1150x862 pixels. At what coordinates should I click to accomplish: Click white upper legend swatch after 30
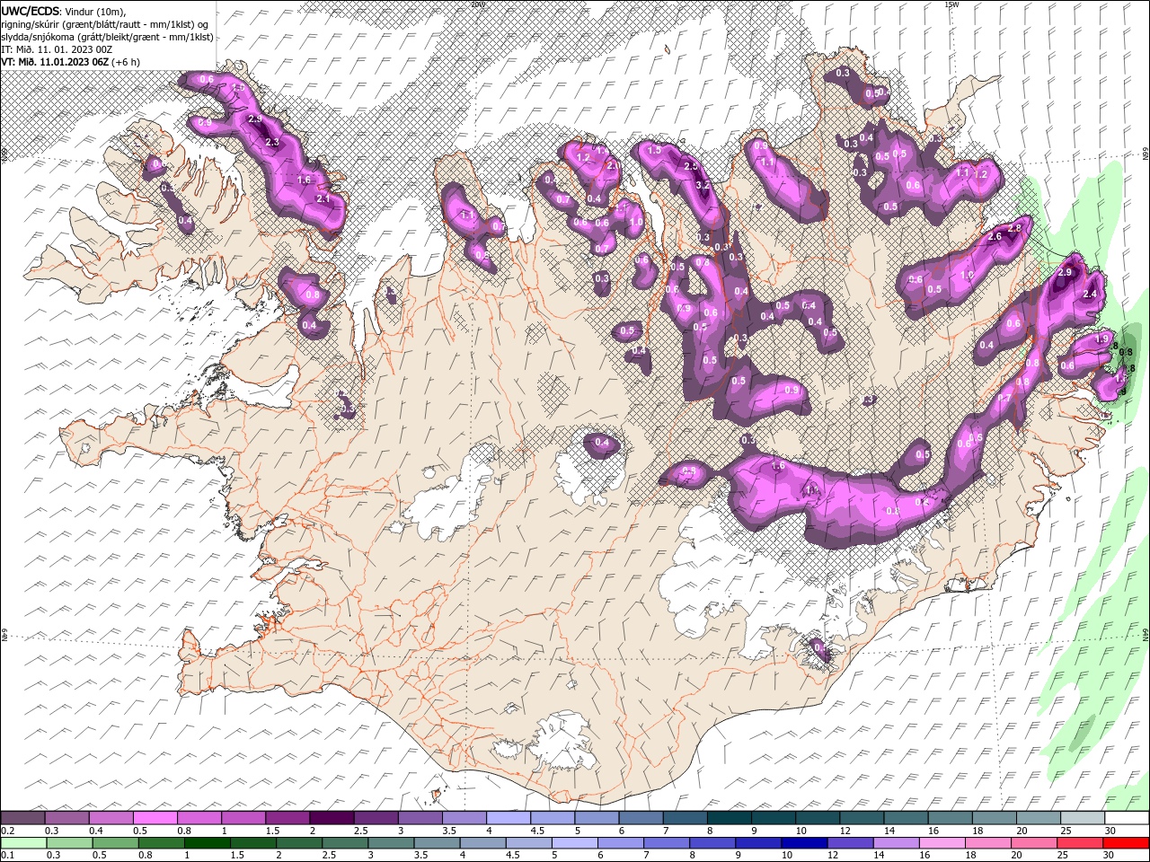click(x=1127, y=818)
